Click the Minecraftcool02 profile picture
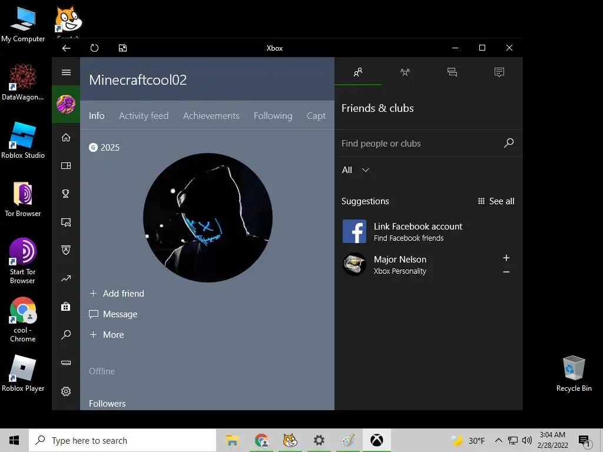Image resolution: width=603 pixels, height=452 pixels. click(208, 218)
